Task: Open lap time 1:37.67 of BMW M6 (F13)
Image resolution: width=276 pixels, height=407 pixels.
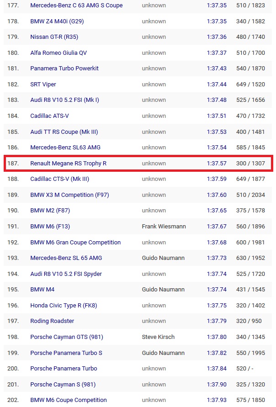Action: (x=216, y=226)
